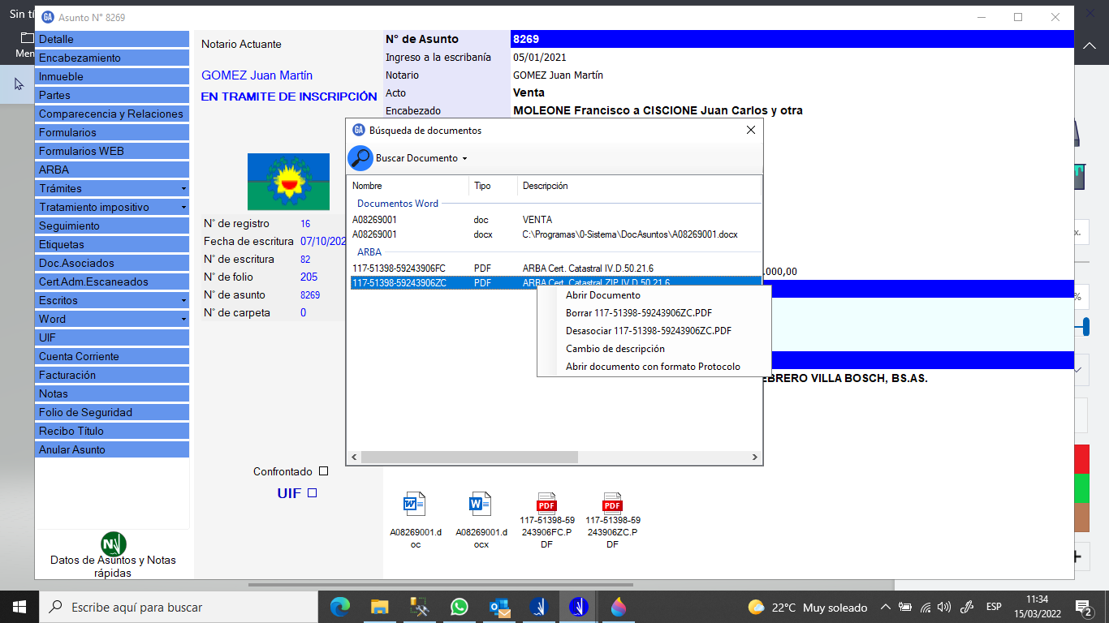Enable the UIF checkbox
1109x623 pixels.
[313, 493]
